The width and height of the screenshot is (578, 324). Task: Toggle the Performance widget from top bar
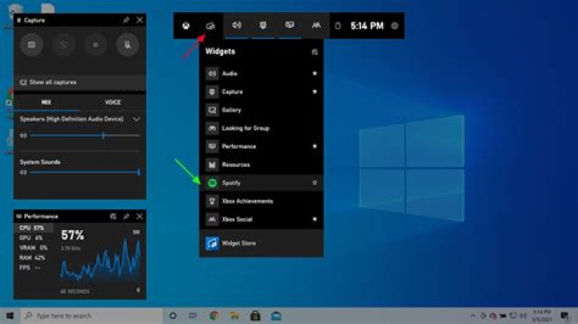click(x=289, y=26)
